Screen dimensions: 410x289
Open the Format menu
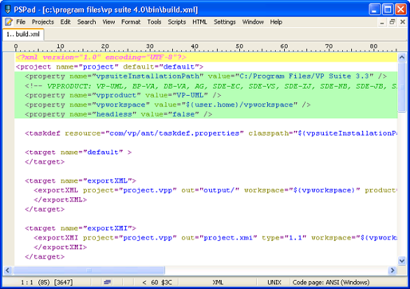click(x=131, y=22)
